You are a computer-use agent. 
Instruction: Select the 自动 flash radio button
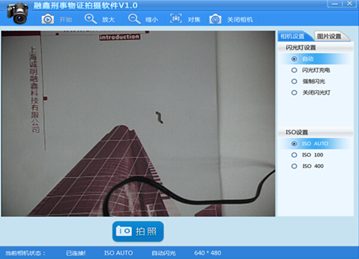pos(294,59)
